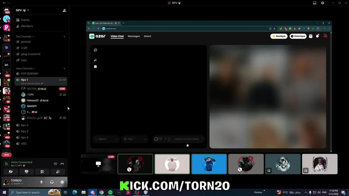
Task: Open Windows notification center
Action: pos(344,192)
